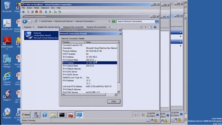Click Diagnose this connection
Viewport: 222px width, 125px height.
[x=73, y=27]
